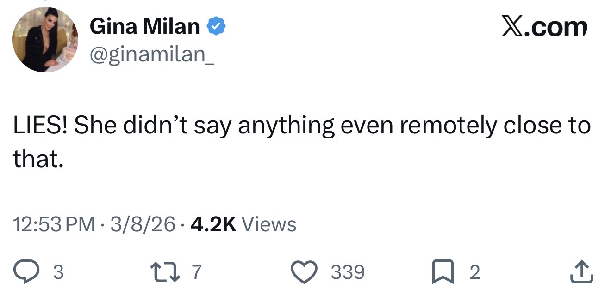Image resolution: width=611 pixels, height=301 pixels.
Task: Click the reply count 3
Action: pos(58,272)
